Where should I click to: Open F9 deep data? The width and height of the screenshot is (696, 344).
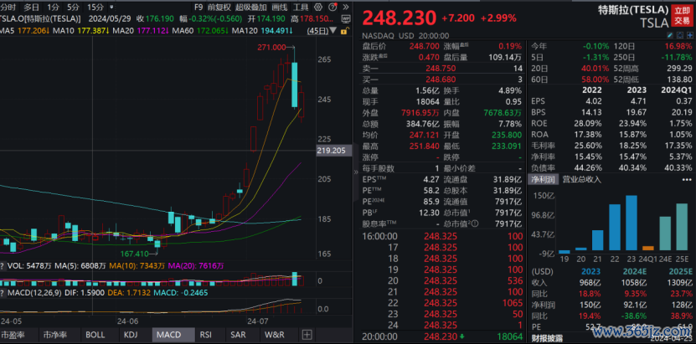pos(198,7)
